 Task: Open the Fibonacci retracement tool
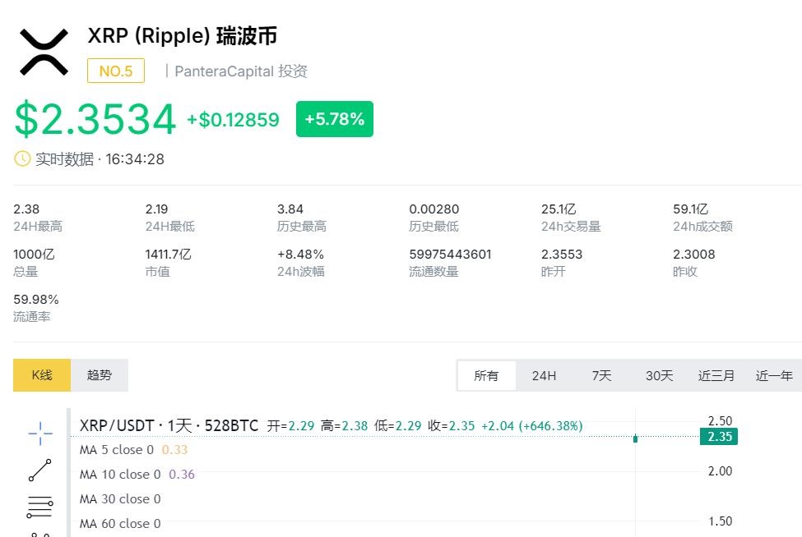[39, 507]
